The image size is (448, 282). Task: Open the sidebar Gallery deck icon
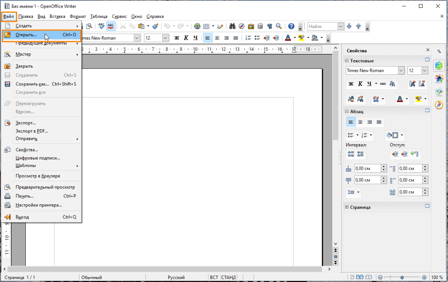point(439,92)
